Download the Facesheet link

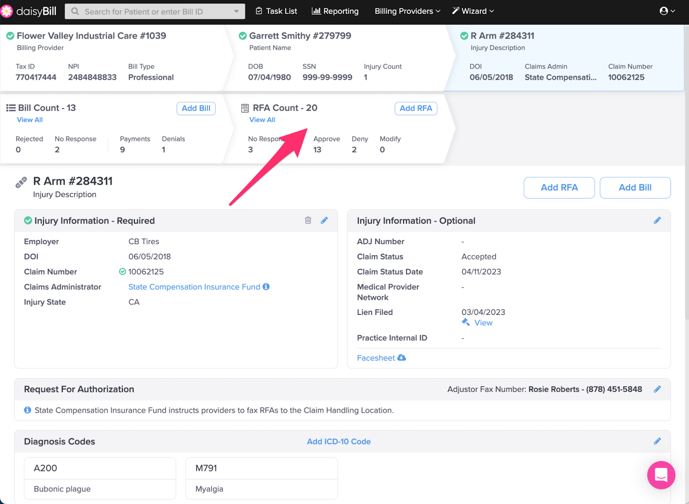[376, 358]
